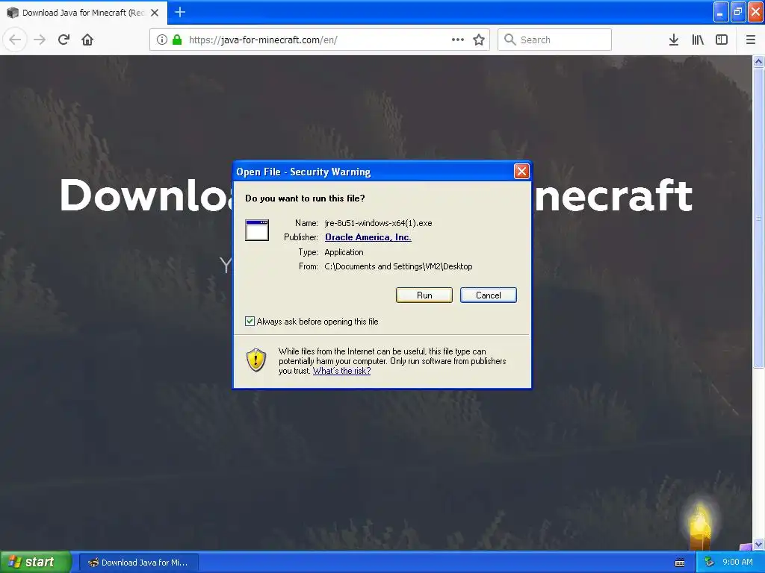Click the keyboard icon in the taskbar
Viewport: 765px width, 573px height.
pos(680,563)
